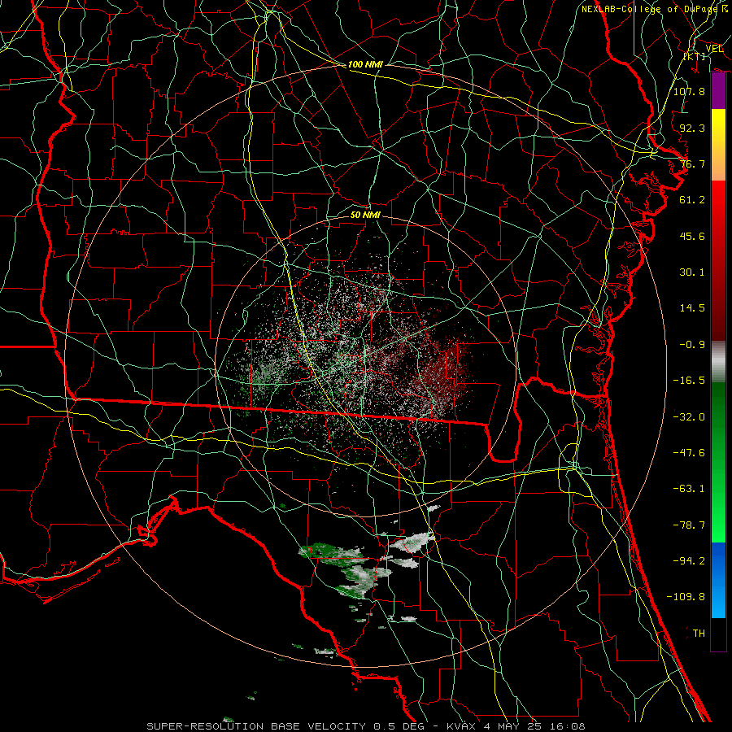The height and width of the screenshot is (732, 732).
Task: Click the 92.3 legend value
Action: point(692,128)
